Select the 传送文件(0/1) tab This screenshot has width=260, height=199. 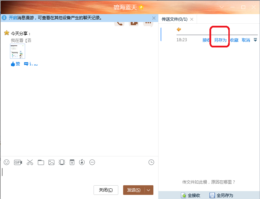(x=175, y=19)
